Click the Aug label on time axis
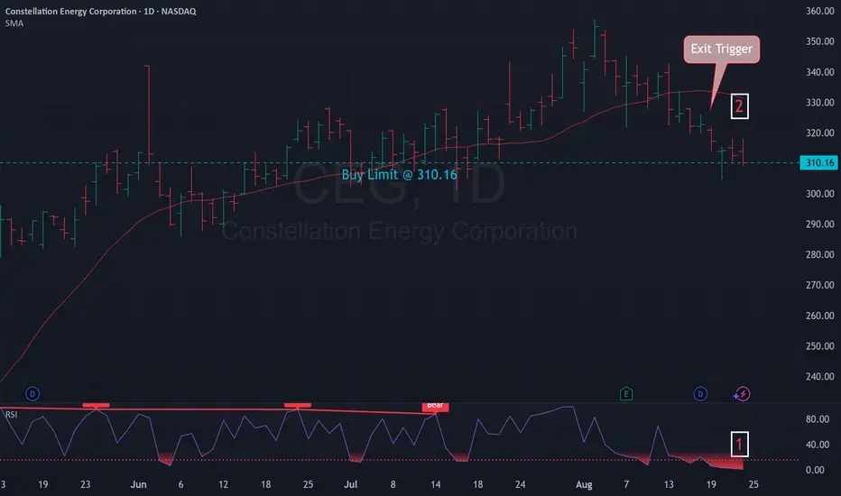841x496 pixels. pos(584,485)
